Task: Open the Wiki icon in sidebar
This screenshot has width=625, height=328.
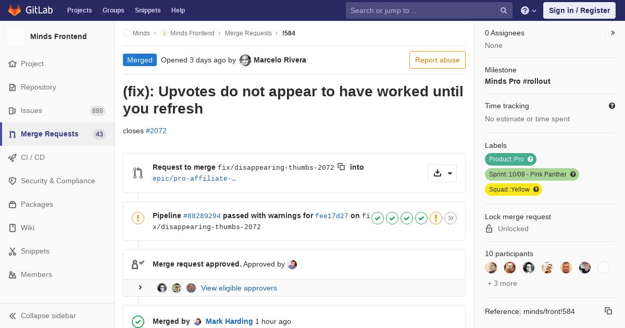Action: [12, 228]
